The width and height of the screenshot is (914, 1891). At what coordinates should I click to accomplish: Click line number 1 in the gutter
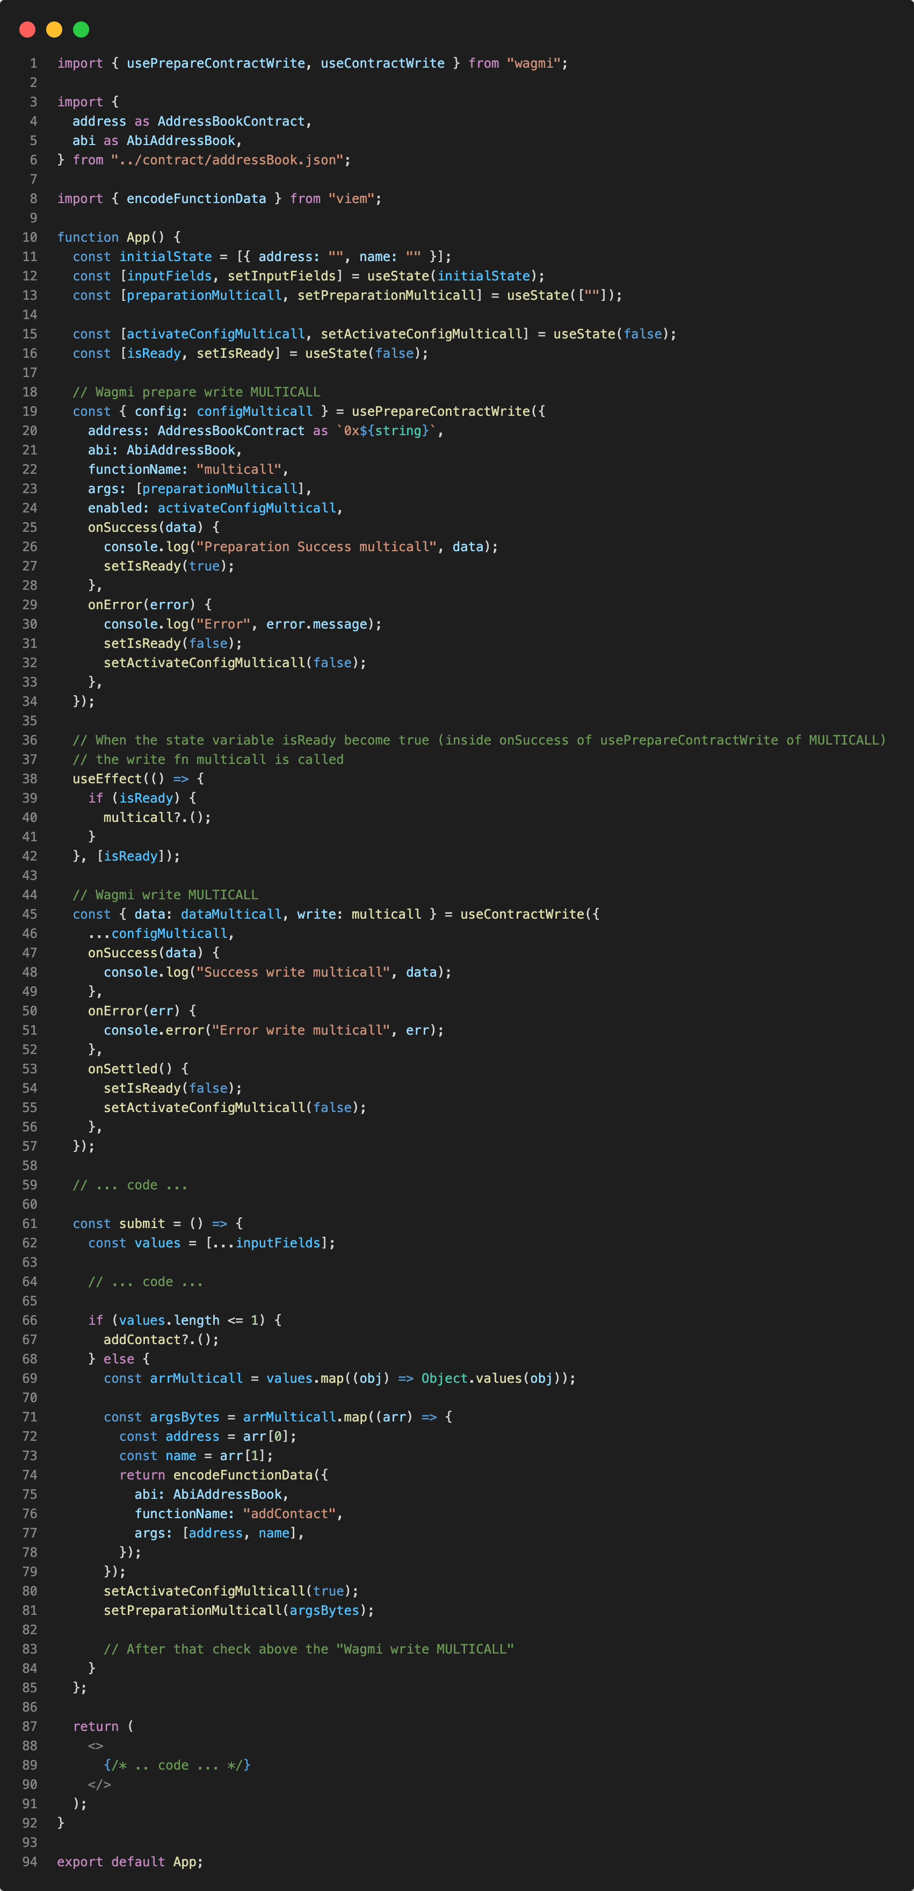(x=33, y=63)
